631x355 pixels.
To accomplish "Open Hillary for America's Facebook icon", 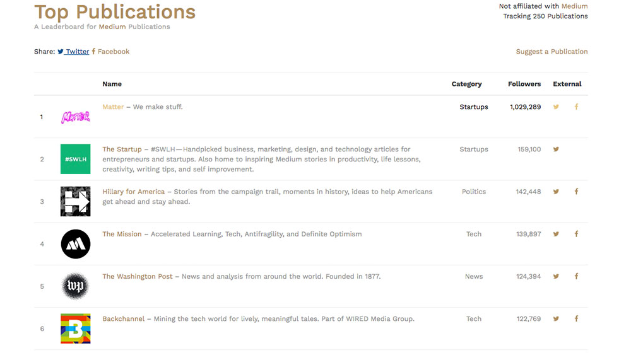I will tap(576, 192).
